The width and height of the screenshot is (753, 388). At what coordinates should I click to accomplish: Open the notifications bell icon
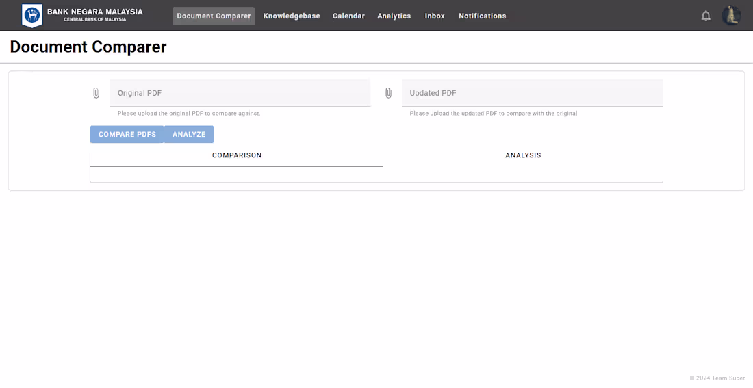coord(706,16)
